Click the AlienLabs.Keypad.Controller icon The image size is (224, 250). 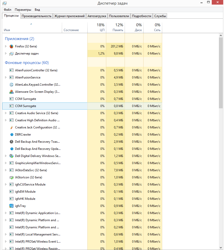tap(11, 85)
